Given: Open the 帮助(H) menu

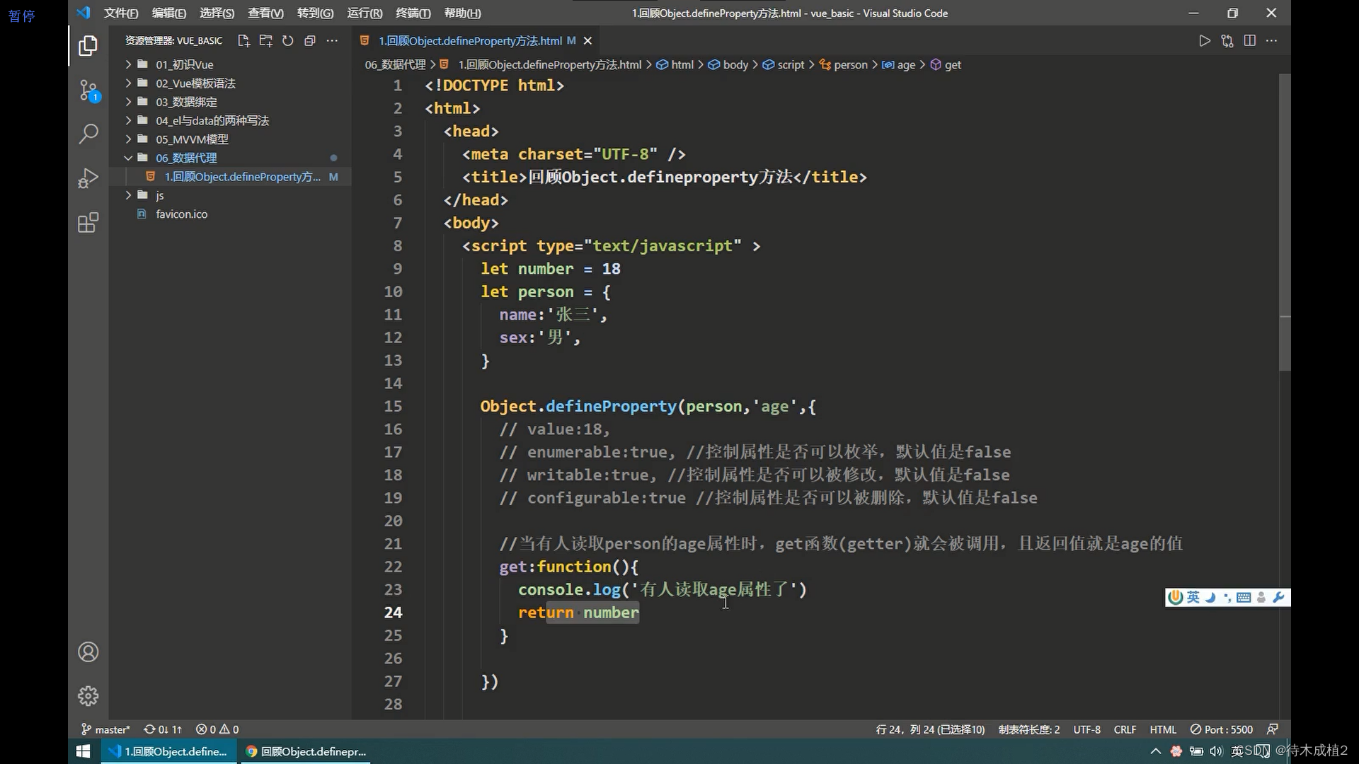Looking at the screenshot, I should (462, 13).
